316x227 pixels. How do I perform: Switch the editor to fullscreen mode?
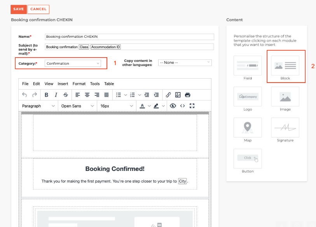[192, 106]
